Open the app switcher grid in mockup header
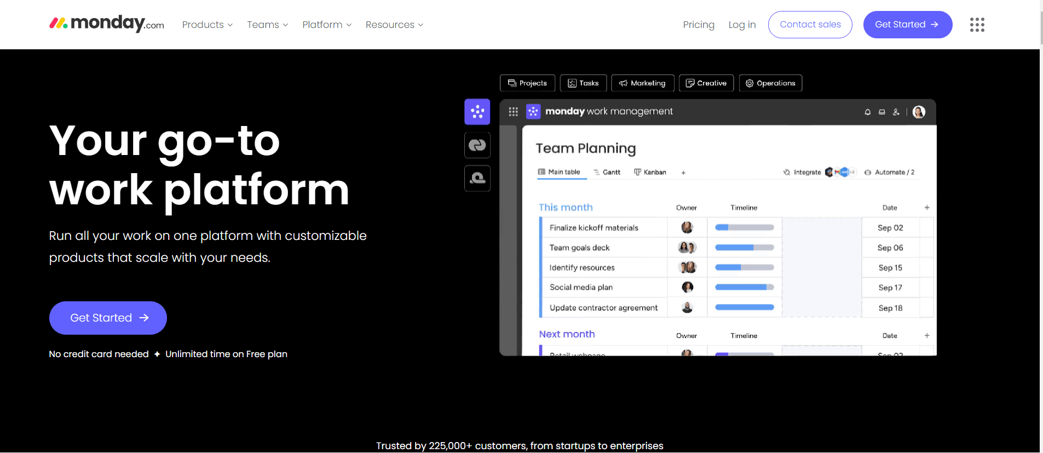Image resolution: width=1043 pixels, height=453 pixels. click(x=513, y=112)
